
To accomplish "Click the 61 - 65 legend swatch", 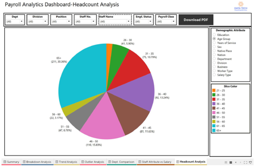I will [214, 126].
